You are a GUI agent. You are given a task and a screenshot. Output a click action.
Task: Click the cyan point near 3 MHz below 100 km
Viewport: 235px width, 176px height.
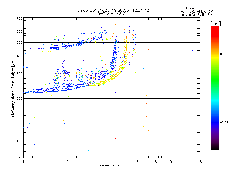click(x=88, y=151)
